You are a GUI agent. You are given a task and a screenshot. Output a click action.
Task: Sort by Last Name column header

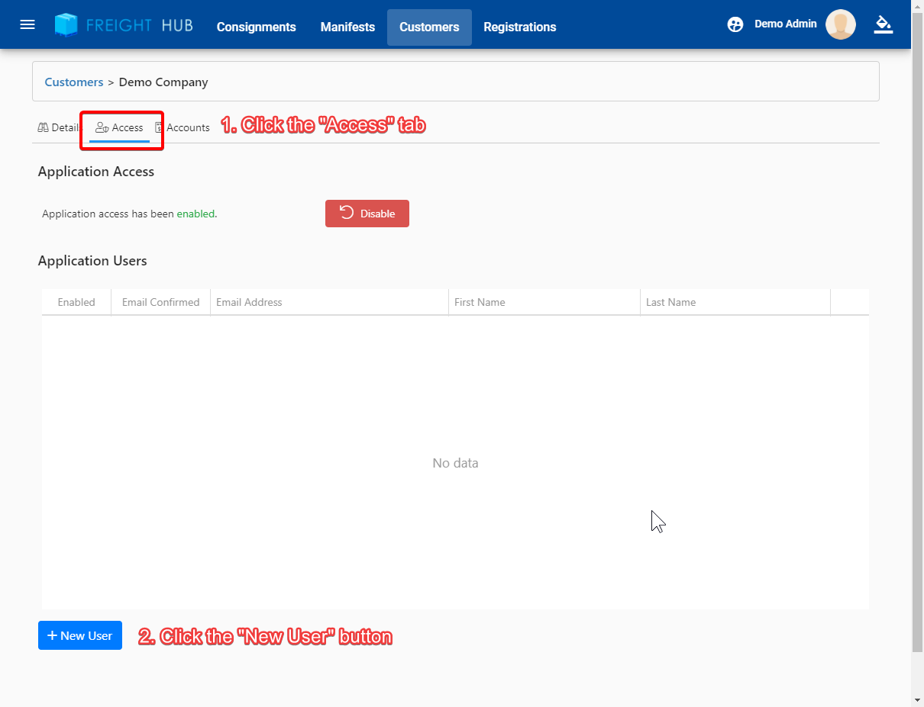pyautogui.click(x=670, y=302)
